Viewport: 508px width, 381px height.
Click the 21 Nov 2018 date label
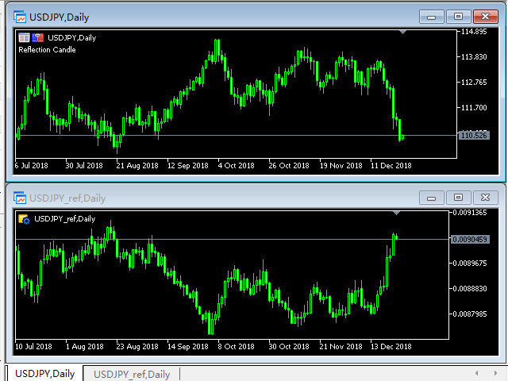point(341,347)
